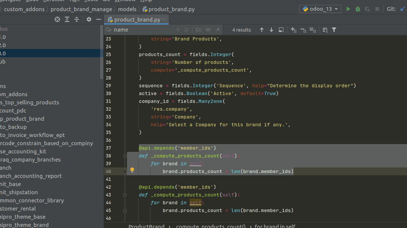Viewport: 407px width, 228px height.
Task: Locate opened file with crosshair icon
Action: (x=57, y=19)
